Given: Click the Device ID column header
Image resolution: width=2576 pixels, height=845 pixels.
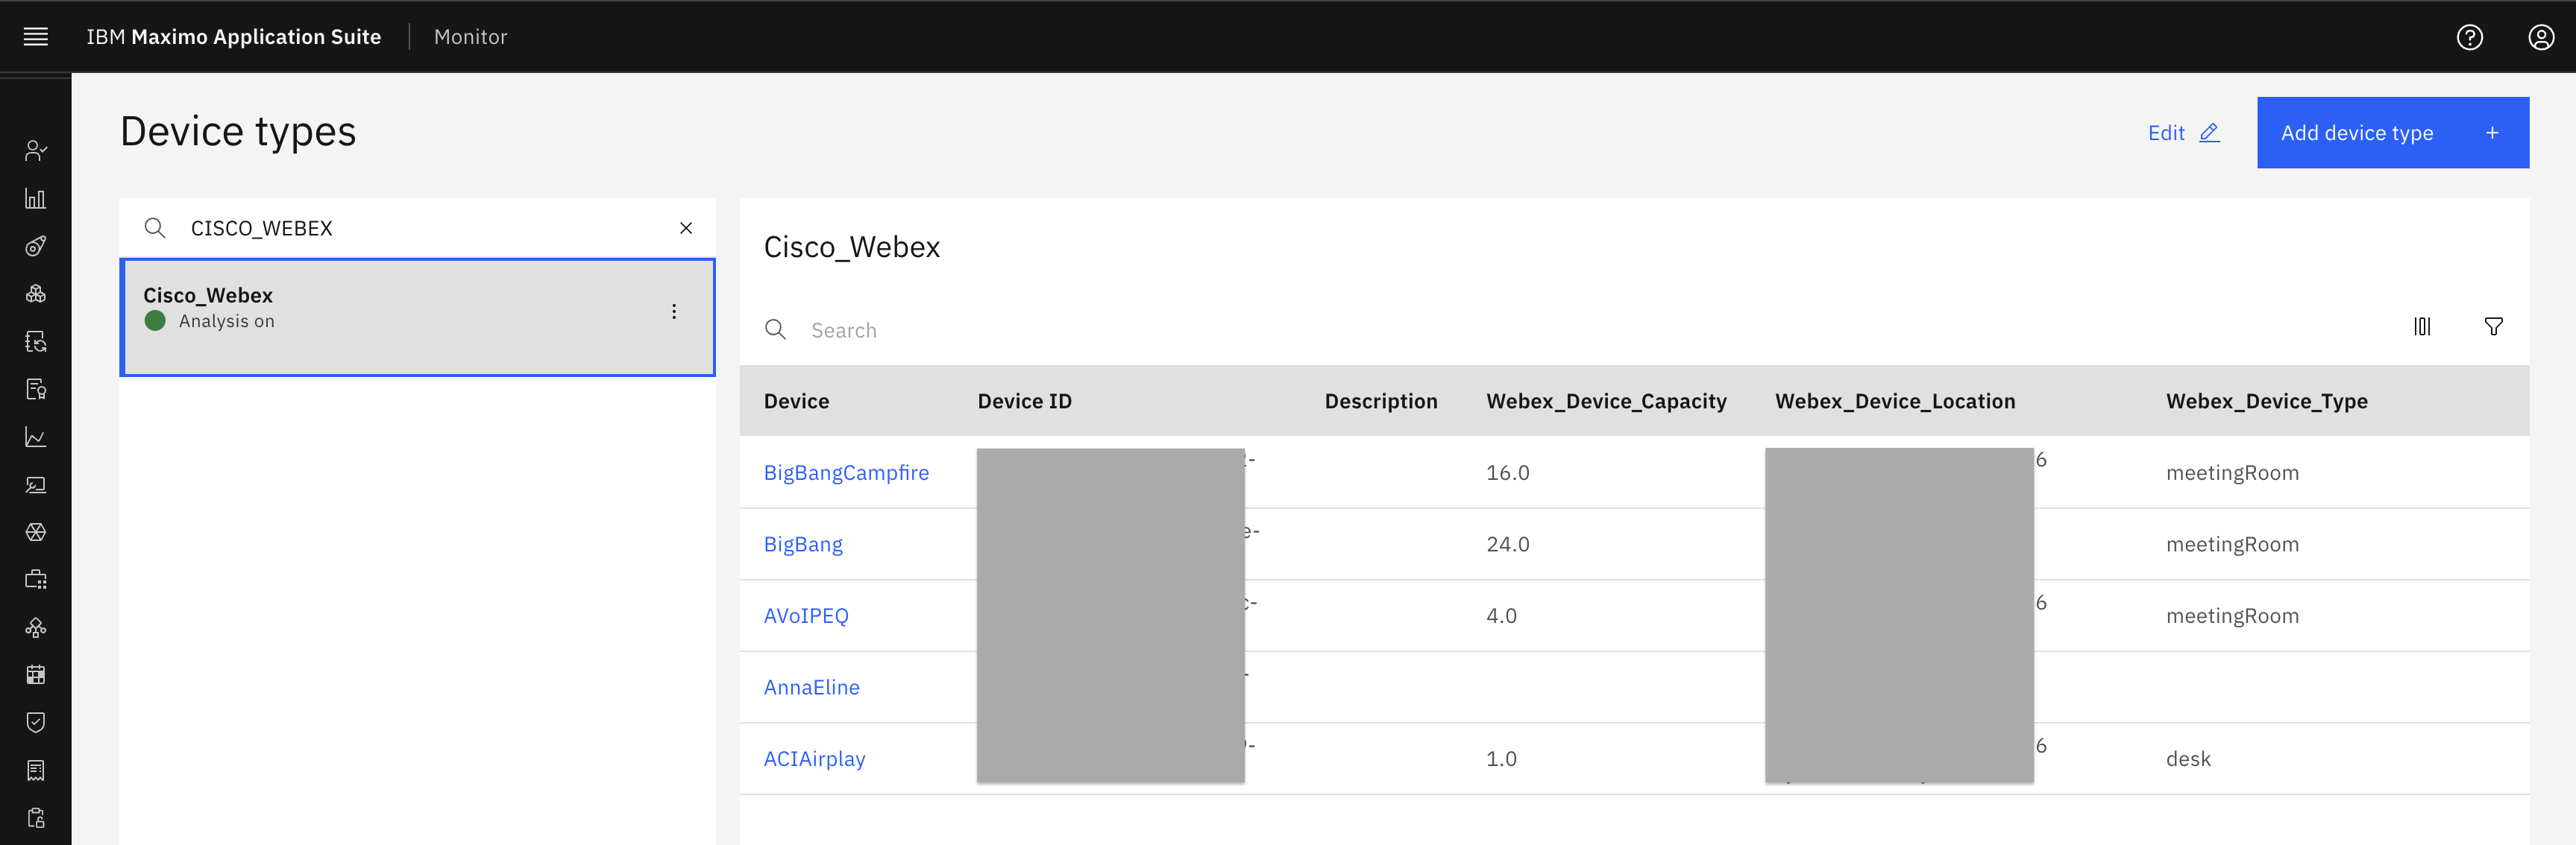Looking at the screenshot, I should (x=1024, y=402).
